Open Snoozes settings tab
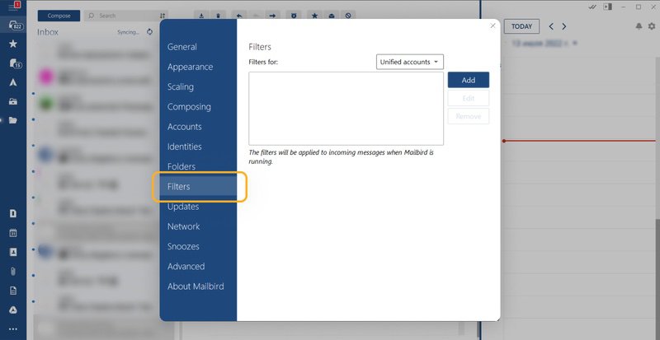The image size is (660, 340). pyautogui.click(x=183, y=246)
